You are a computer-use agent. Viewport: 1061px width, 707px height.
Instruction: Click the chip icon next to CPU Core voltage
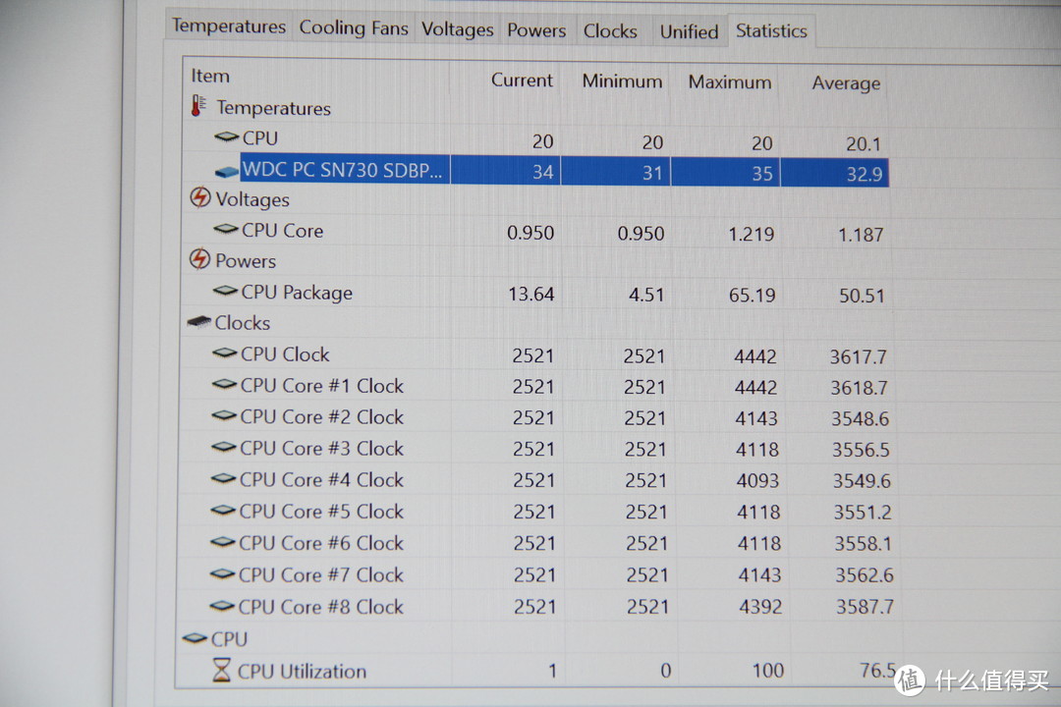point(225,230)
